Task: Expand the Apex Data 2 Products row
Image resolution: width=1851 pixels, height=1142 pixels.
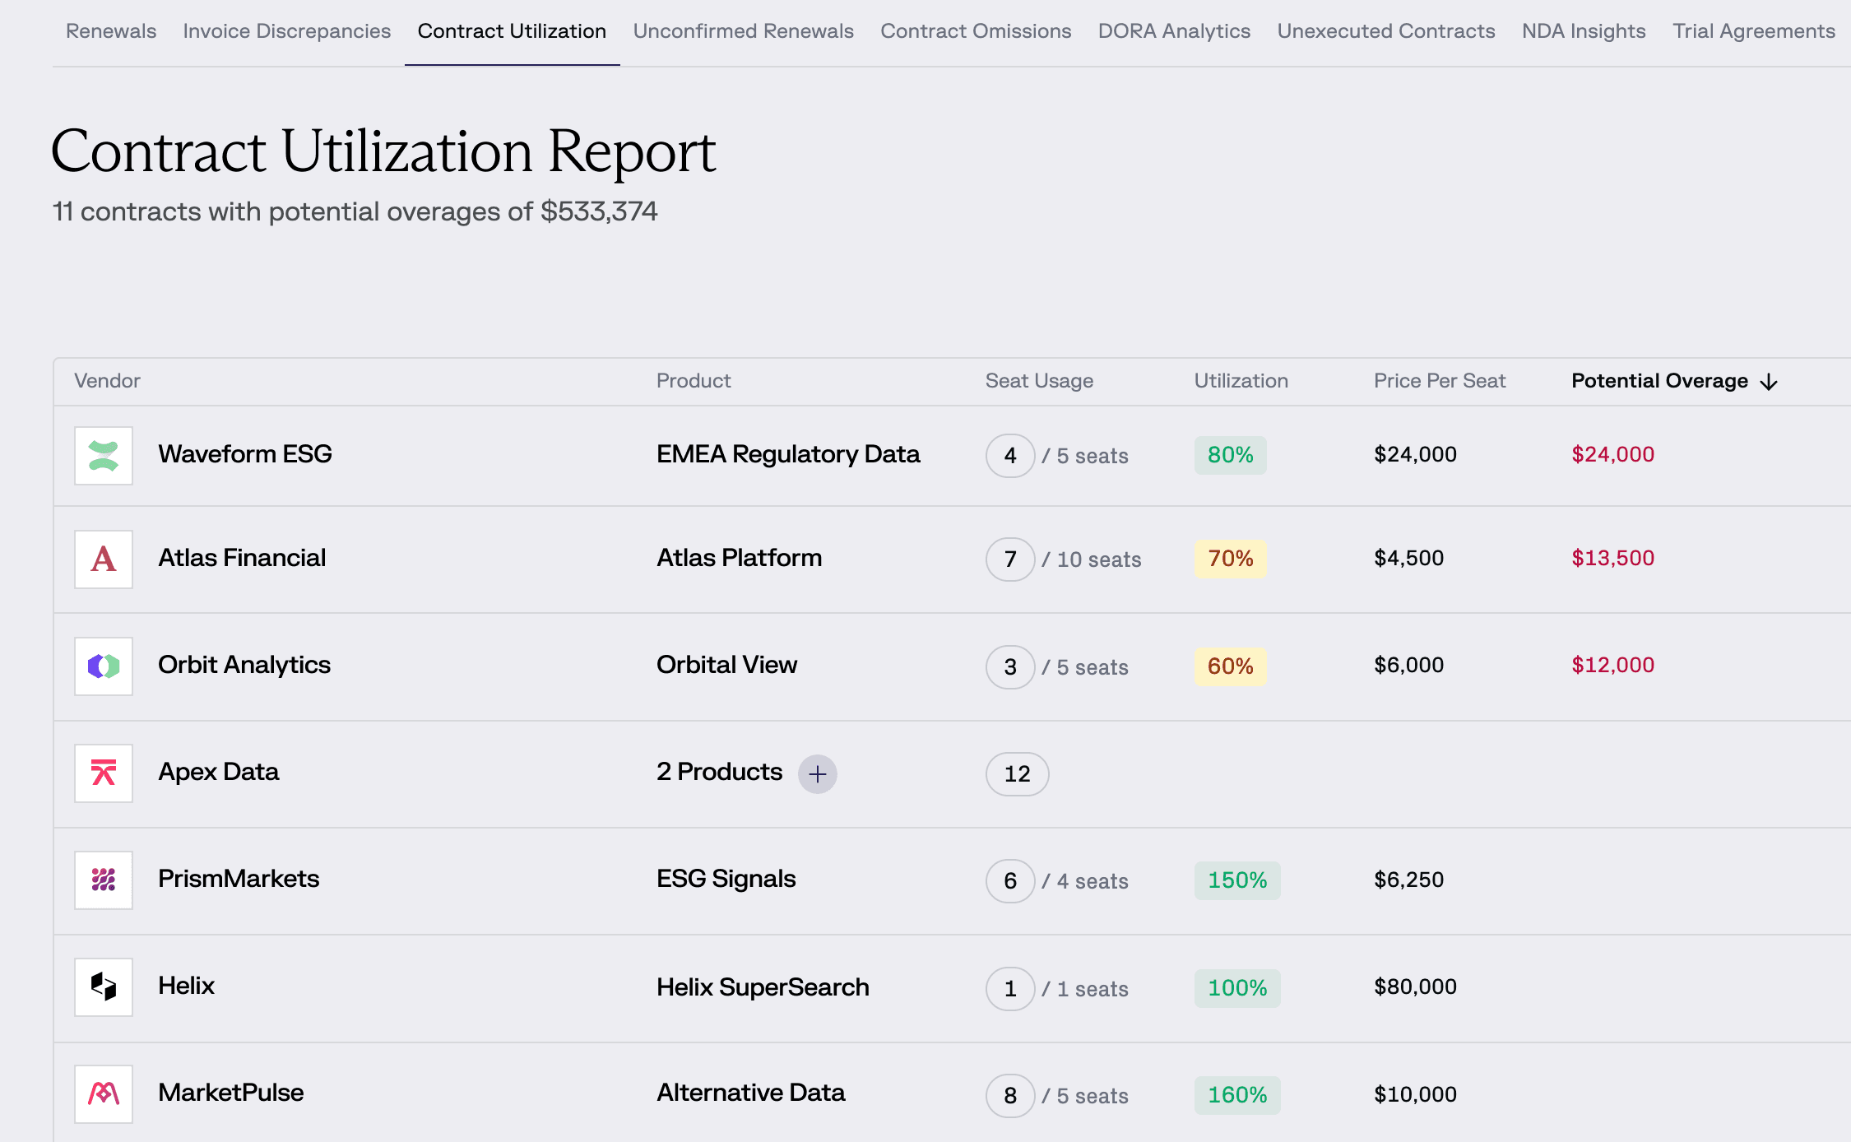Action: 817,774
